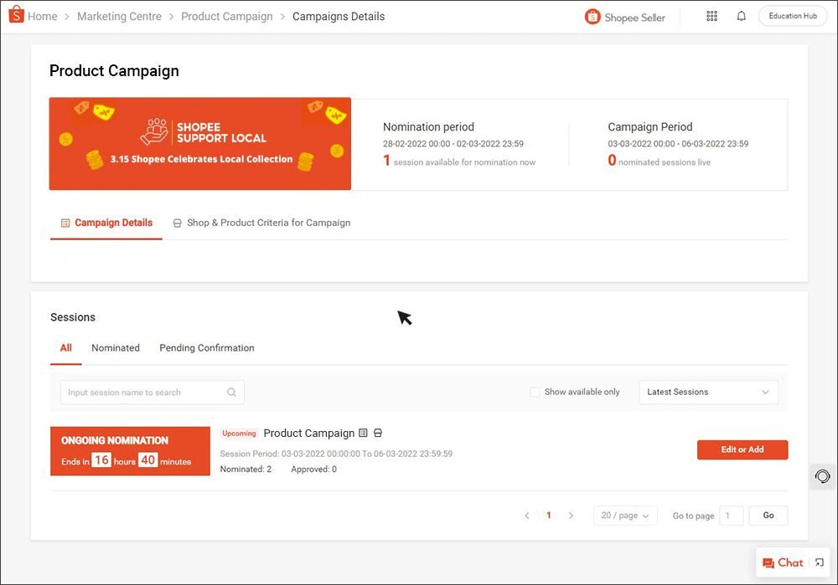This screenshot has height=585, width=838.
Task: Click the Edit or Add button
Action: 742,449
